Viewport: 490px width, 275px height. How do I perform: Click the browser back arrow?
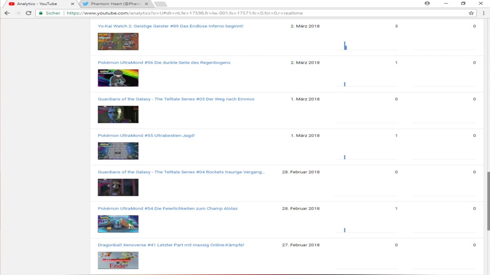point(7,13)
